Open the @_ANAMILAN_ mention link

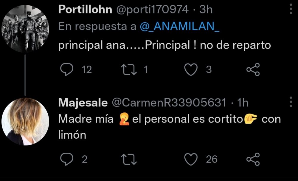point(179,27)
